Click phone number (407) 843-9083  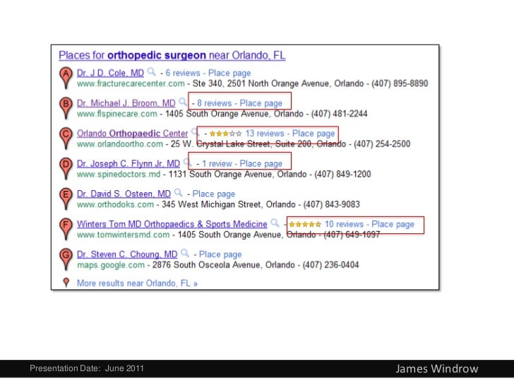(x=331, y=204)
